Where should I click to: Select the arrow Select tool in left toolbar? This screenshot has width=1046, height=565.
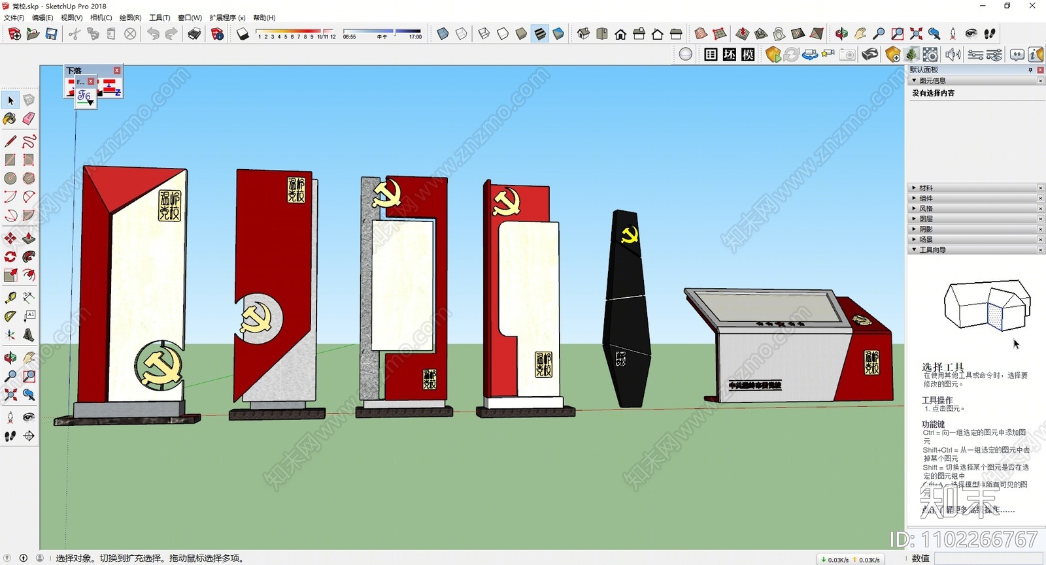tap(10, 100)
